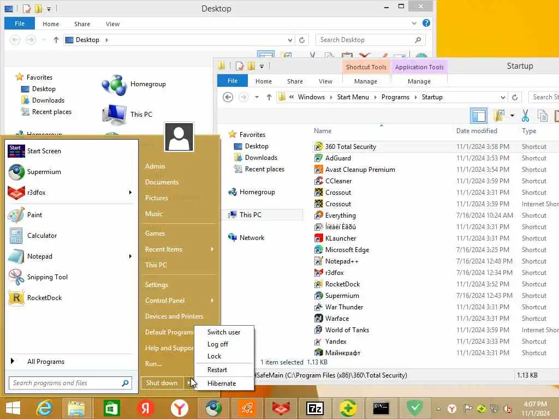Open the shut down options arrow
The image size is (559, 419).
(189, 383)
